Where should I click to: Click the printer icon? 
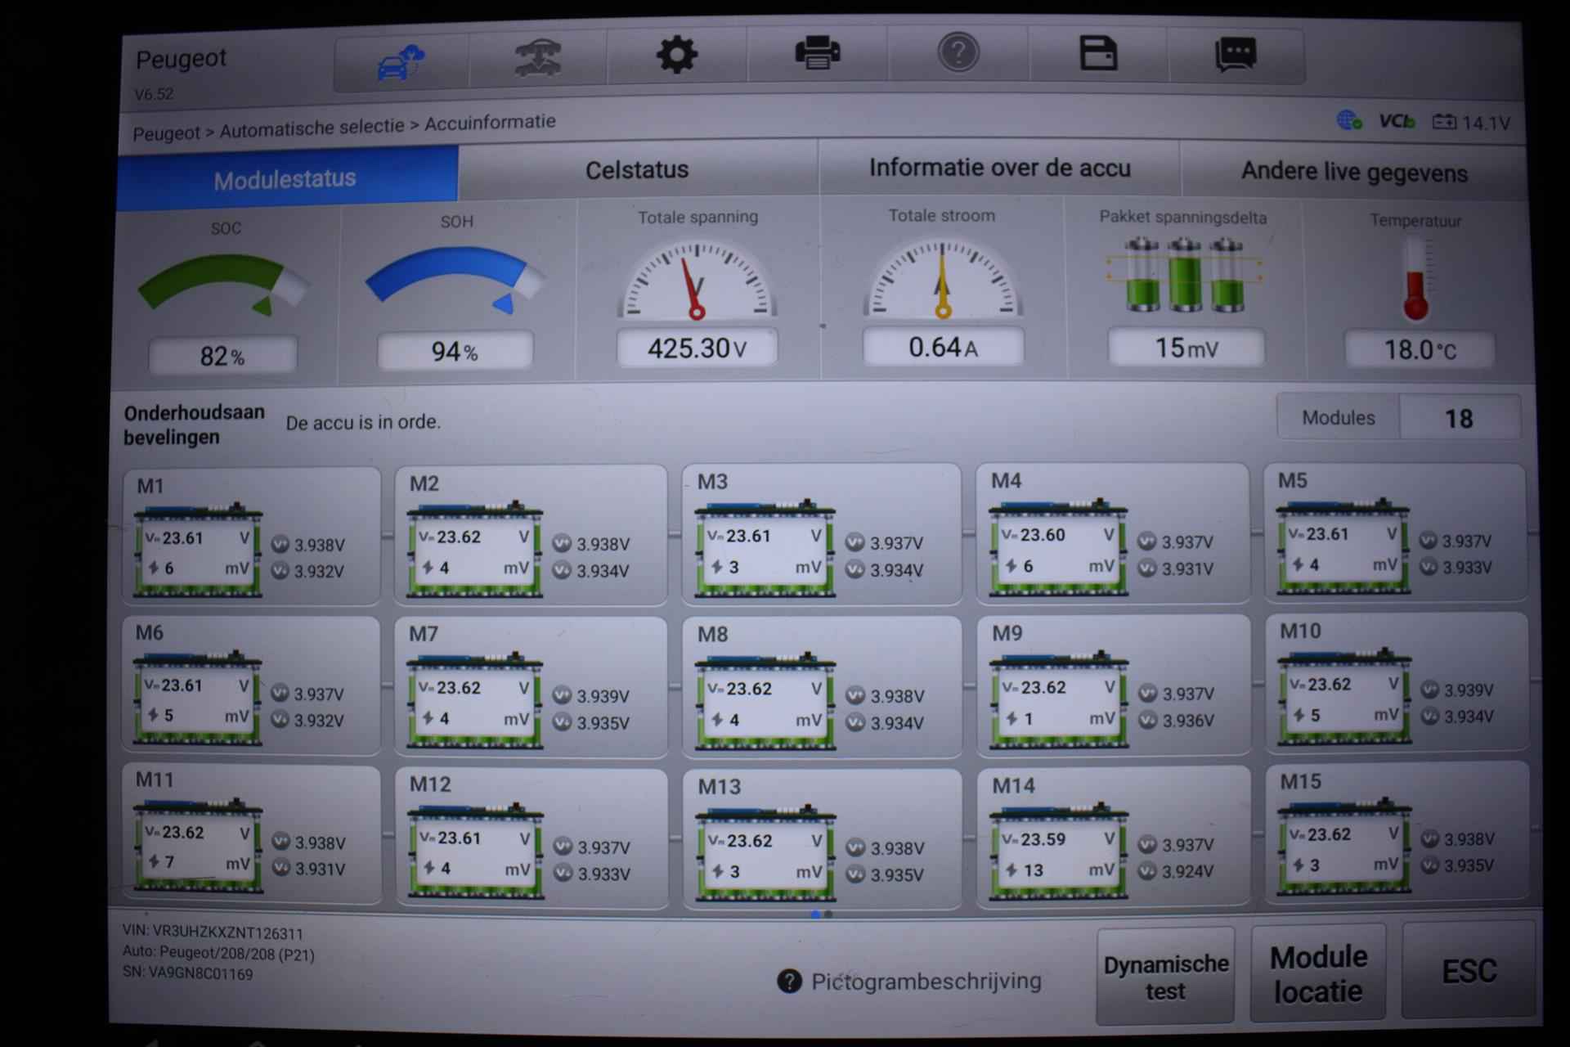tap(817, 54)
